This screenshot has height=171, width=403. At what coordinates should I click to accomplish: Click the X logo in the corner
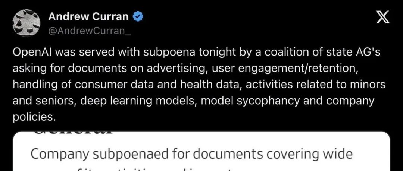tap(383, 18)
